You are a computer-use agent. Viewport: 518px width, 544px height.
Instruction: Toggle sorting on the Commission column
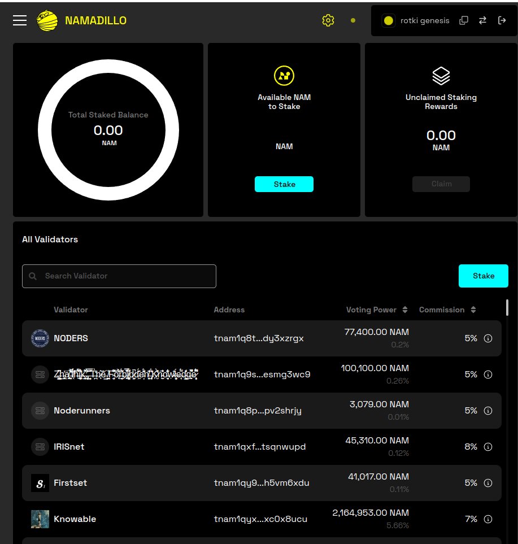point(473,310)
